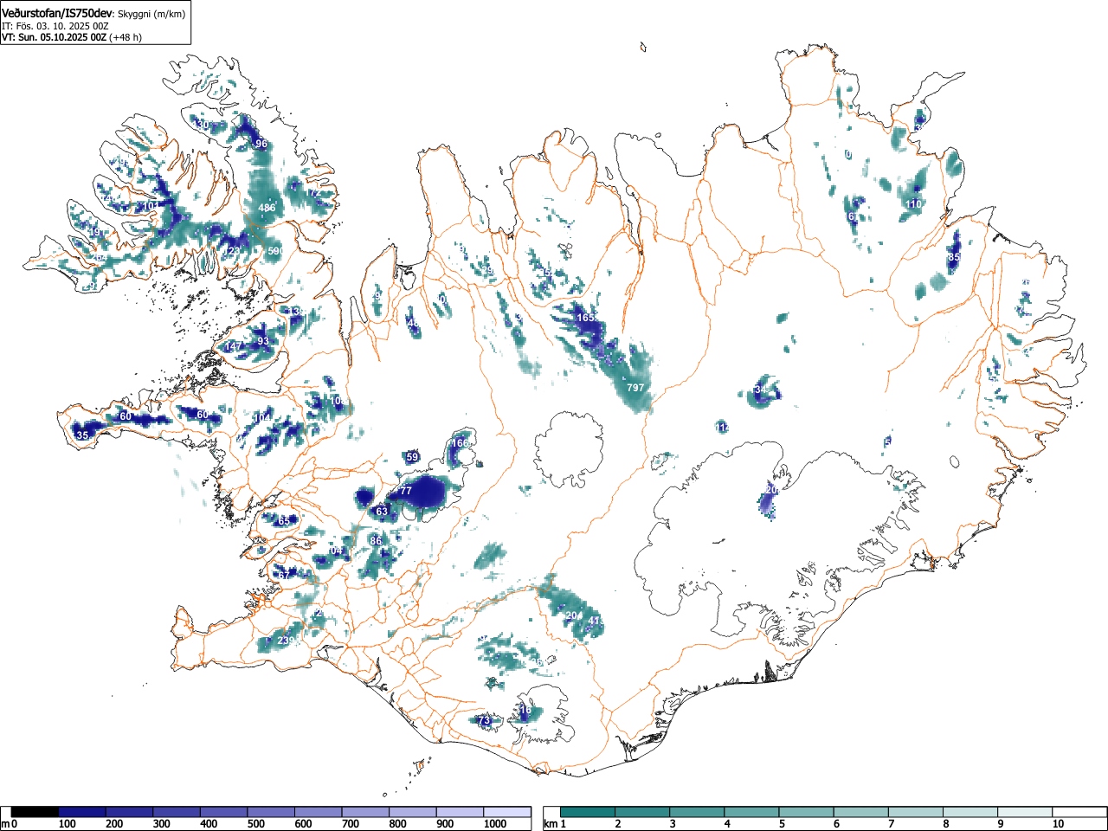Click the 797 visibility value on map
Image resolution: width=1108 pixels, height=831 pixels.
635,388
